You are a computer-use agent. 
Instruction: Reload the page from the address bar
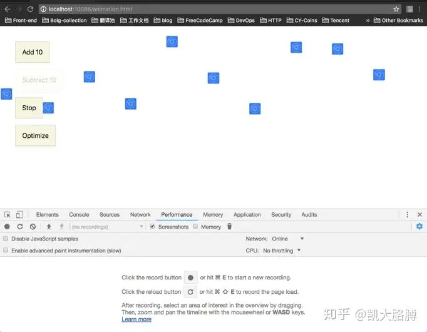30,9
